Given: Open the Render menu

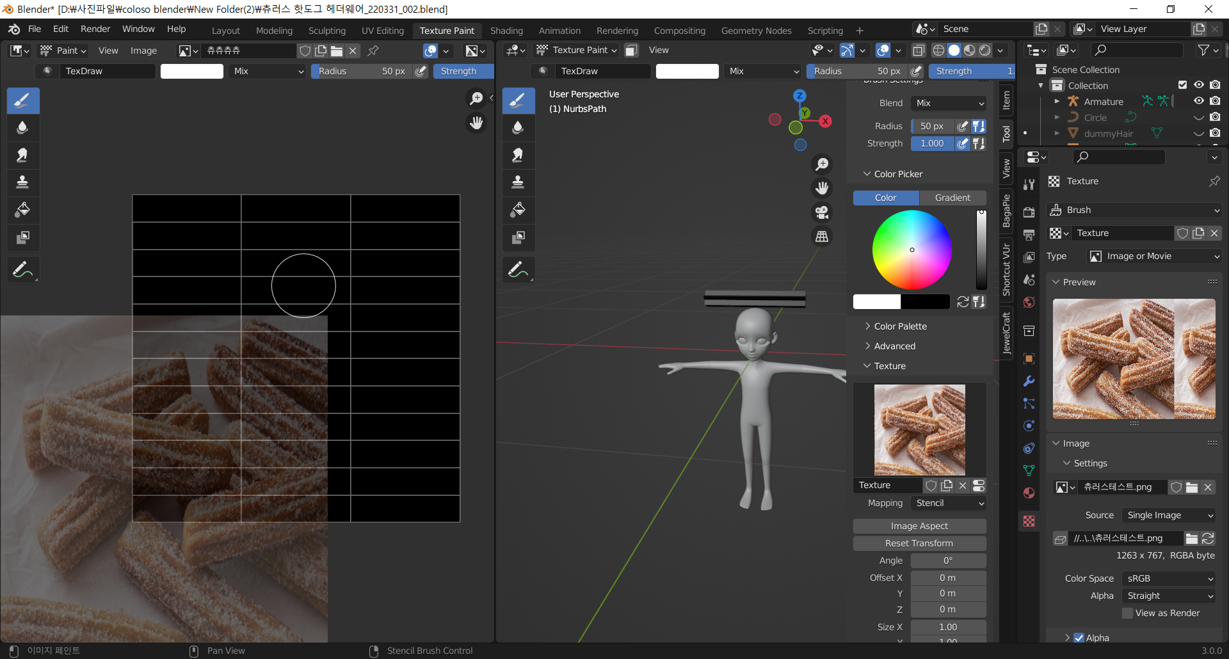Looking at the screenshot, I should coord(95,29).
